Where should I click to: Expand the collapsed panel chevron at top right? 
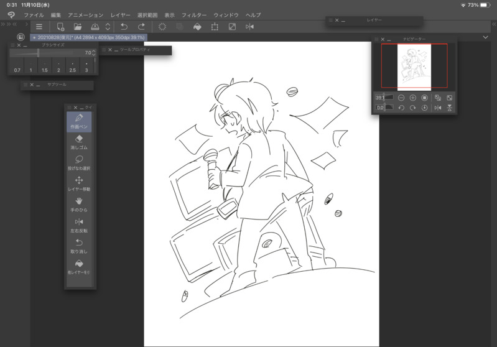tap(485, 37)
